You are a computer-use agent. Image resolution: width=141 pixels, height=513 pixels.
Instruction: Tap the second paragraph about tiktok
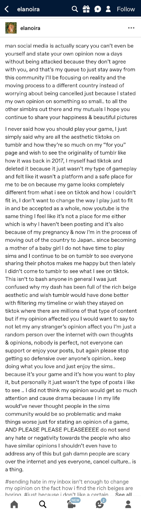point(71,299)
